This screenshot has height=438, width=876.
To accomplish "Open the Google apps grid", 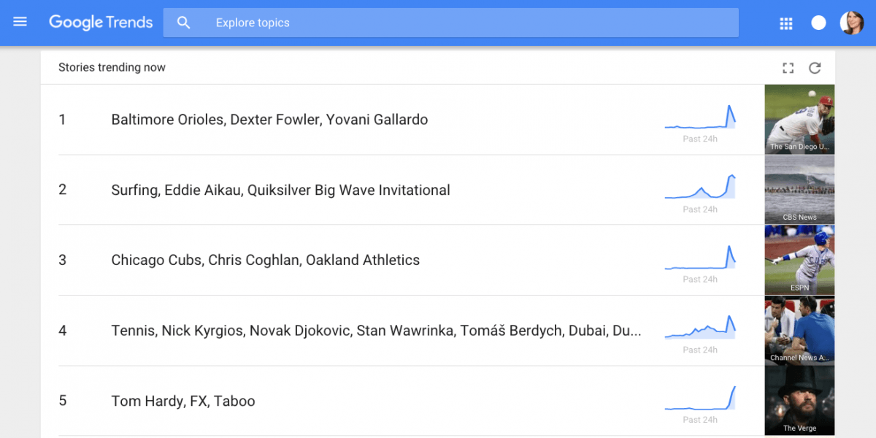I will click(x=786, y=23).
